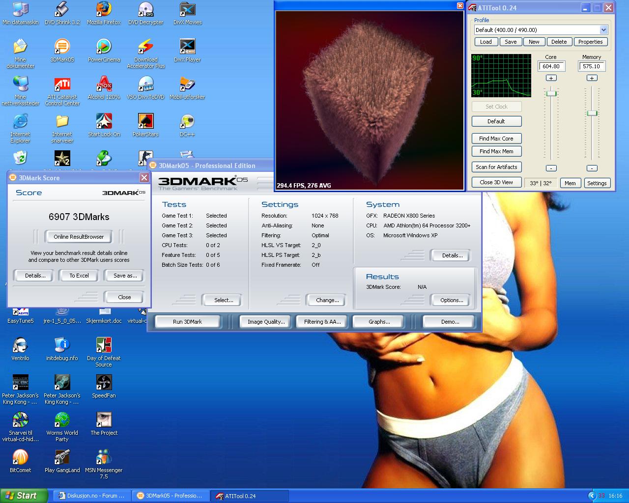Click the Core clock value field
The height and width of the screenshot is (503, 629).
point(551,66)
